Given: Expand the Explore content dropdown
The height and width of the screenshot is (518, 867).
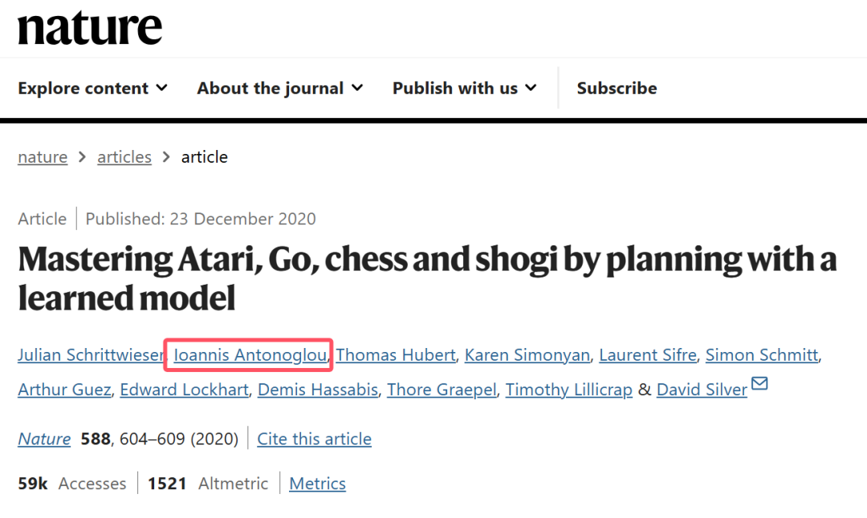Looking at the screenshot, I should coord(92,88).
